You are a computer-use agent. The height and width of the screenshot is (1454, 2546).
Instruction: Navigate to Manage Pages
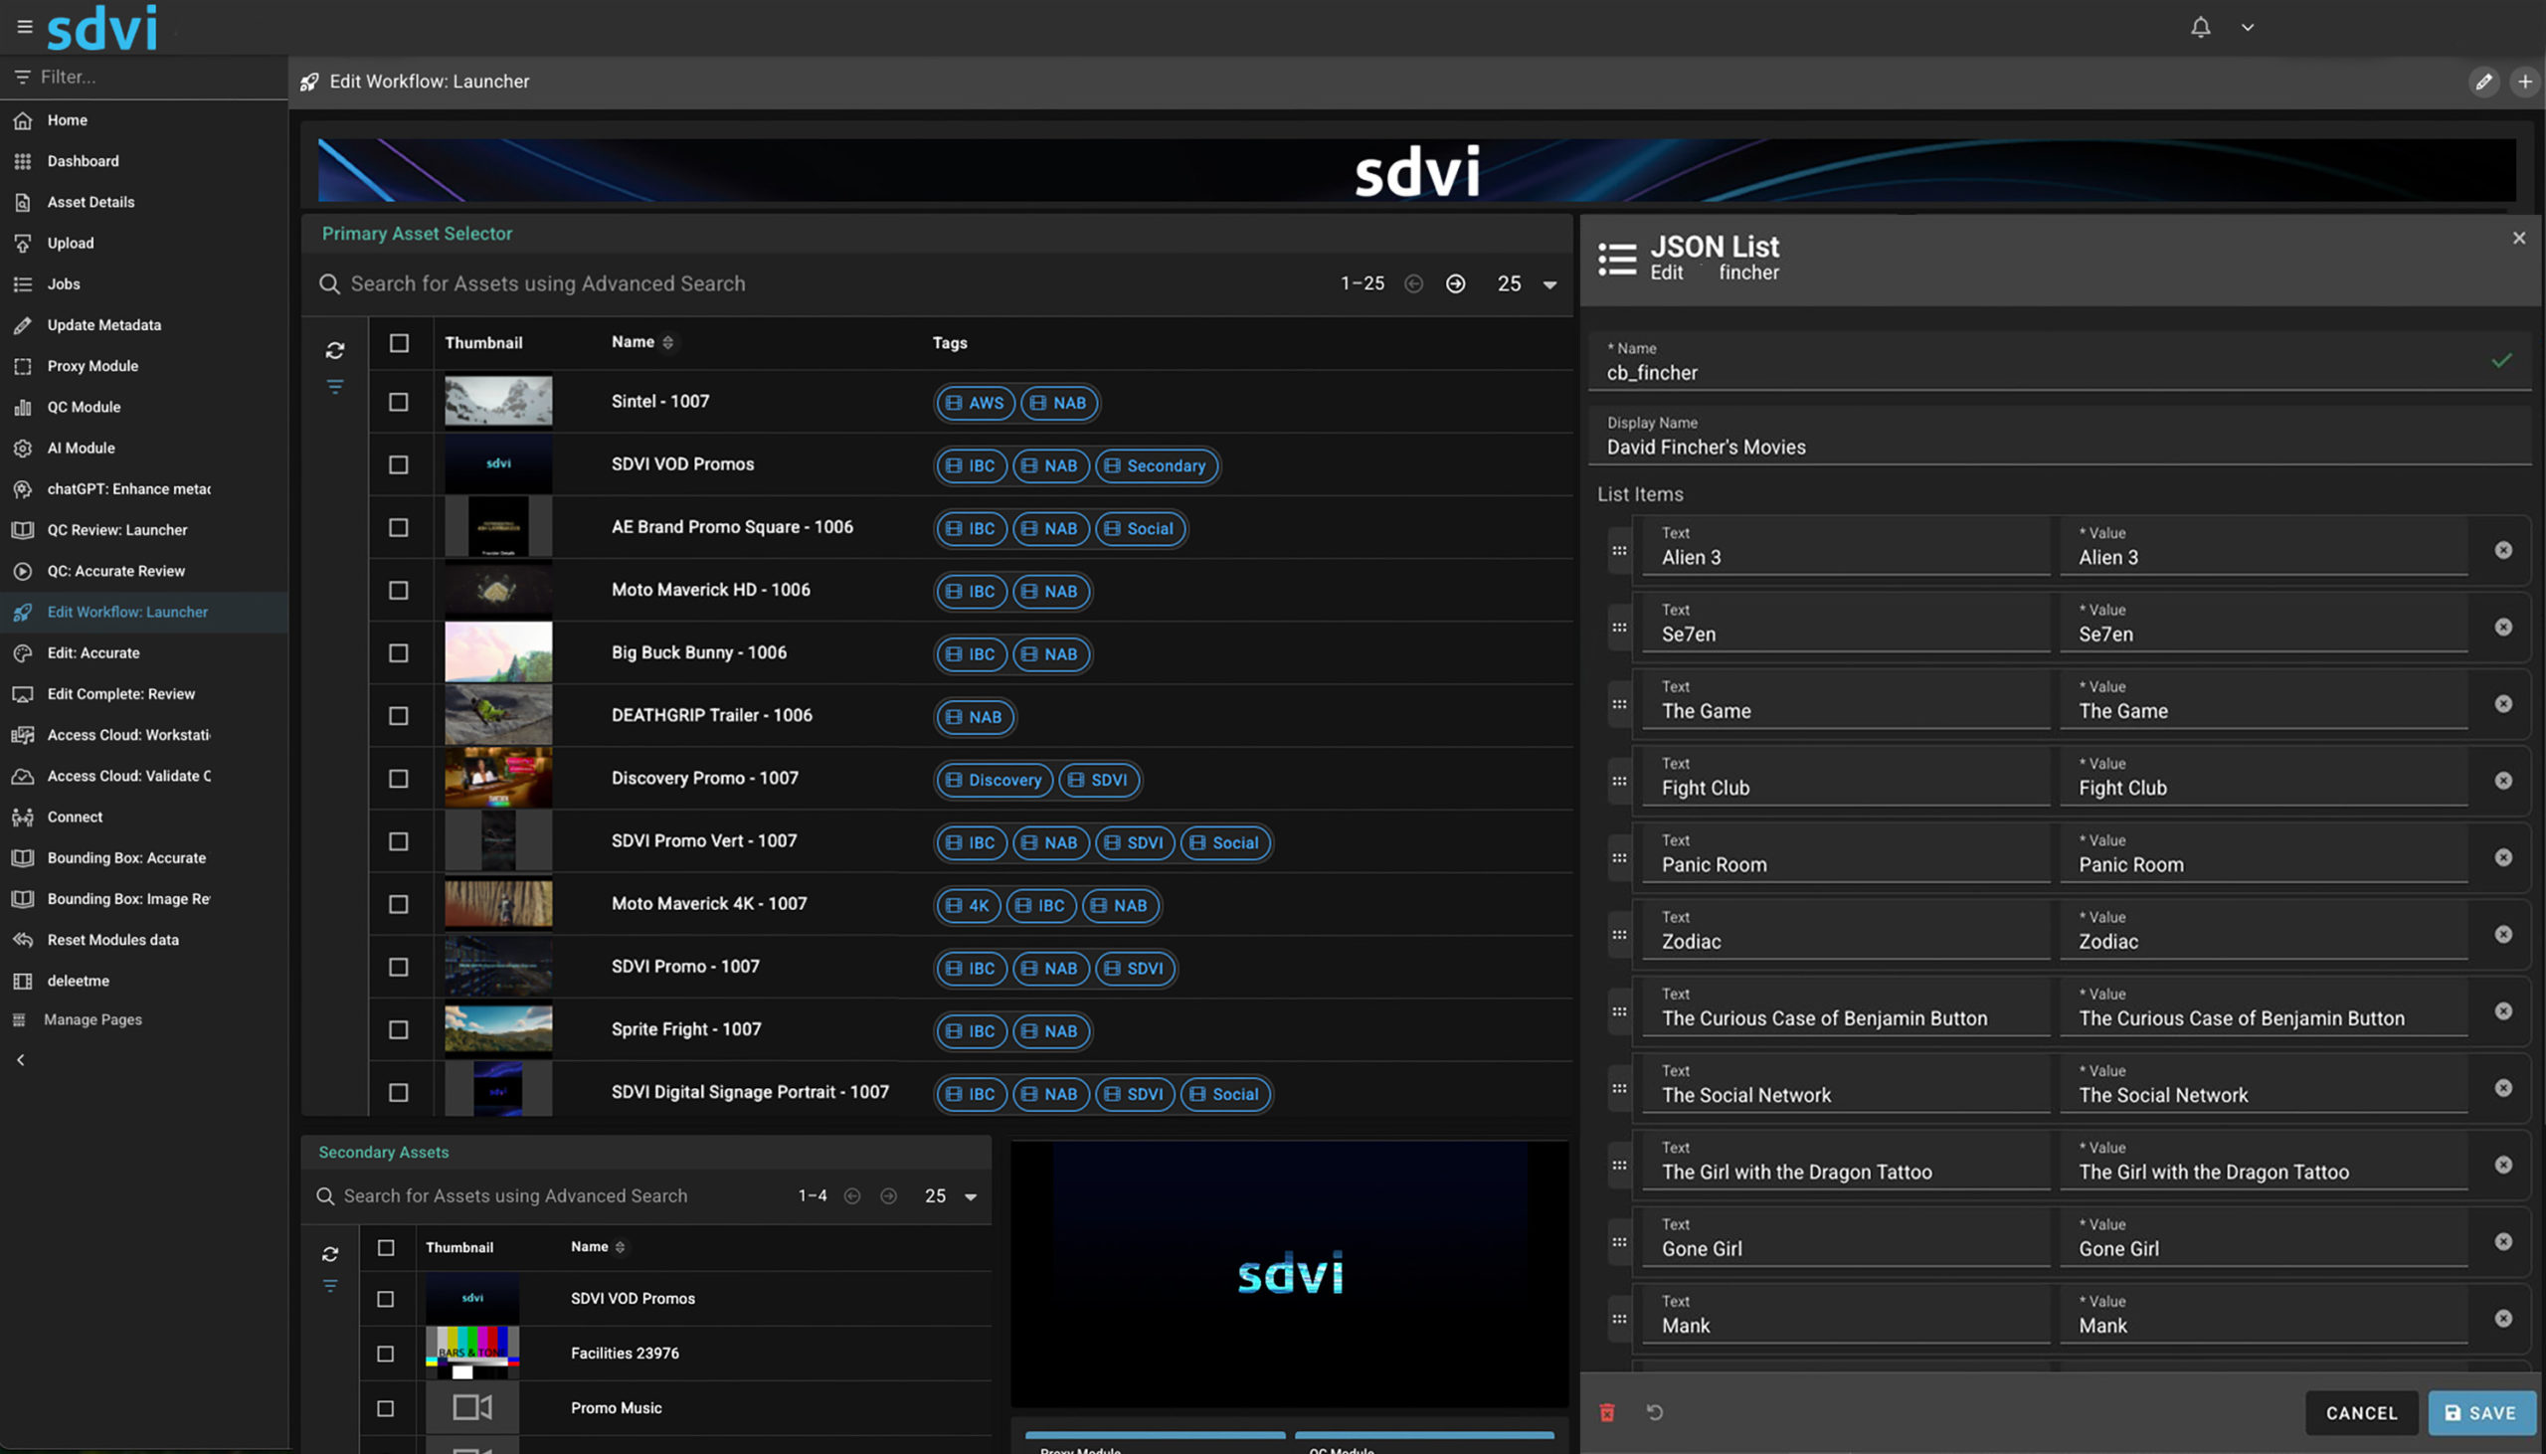pyautogui.click(x=91, y=1018)
